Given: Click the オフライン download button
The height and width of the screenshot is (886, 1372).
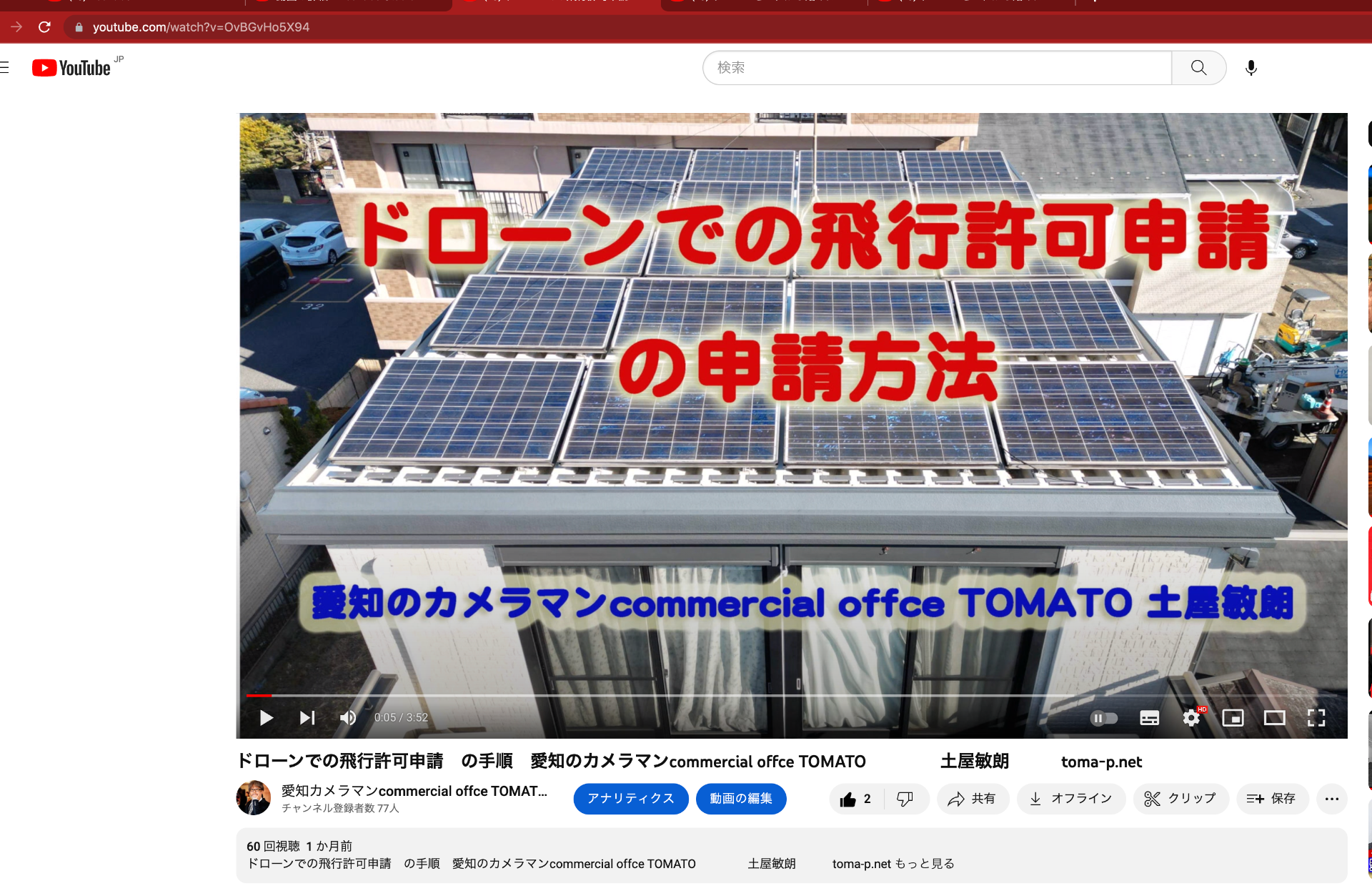Looking at the screenshot, I should coord(1070,799).
